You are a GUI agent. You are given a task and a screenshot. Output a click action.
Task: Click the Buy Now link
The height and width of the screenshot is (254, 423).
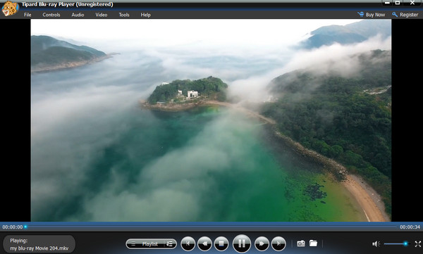(x=372, y=15)
